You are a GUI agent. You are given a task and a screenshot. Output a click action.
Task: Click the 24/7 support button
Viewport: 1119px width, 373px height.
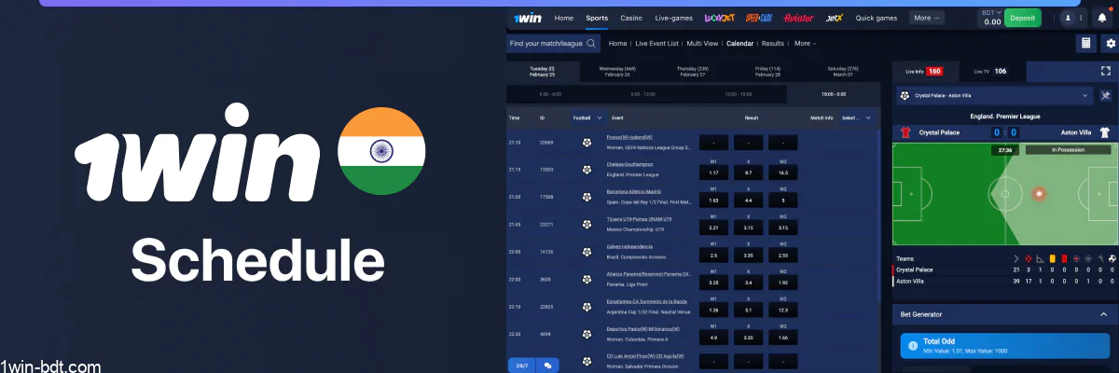point(520,366)
